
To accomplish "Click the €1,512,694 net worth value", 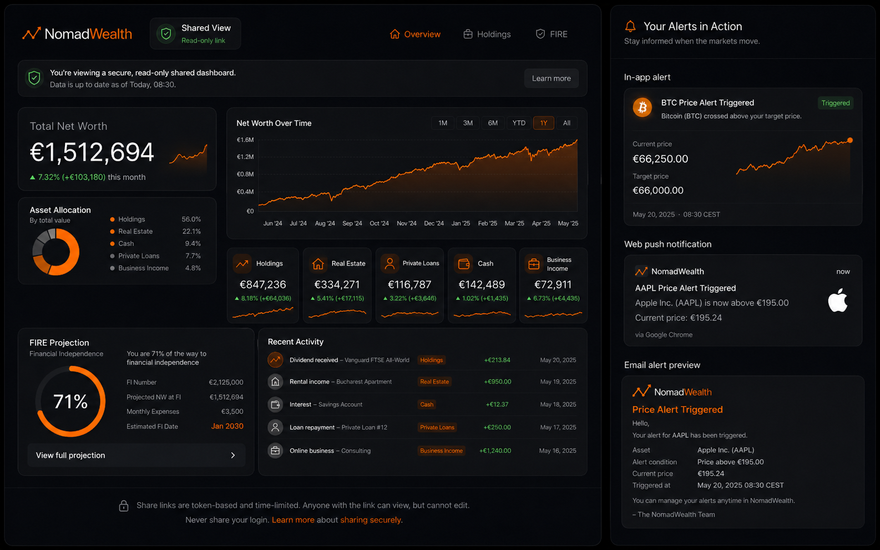I will (x=92, y=152).
